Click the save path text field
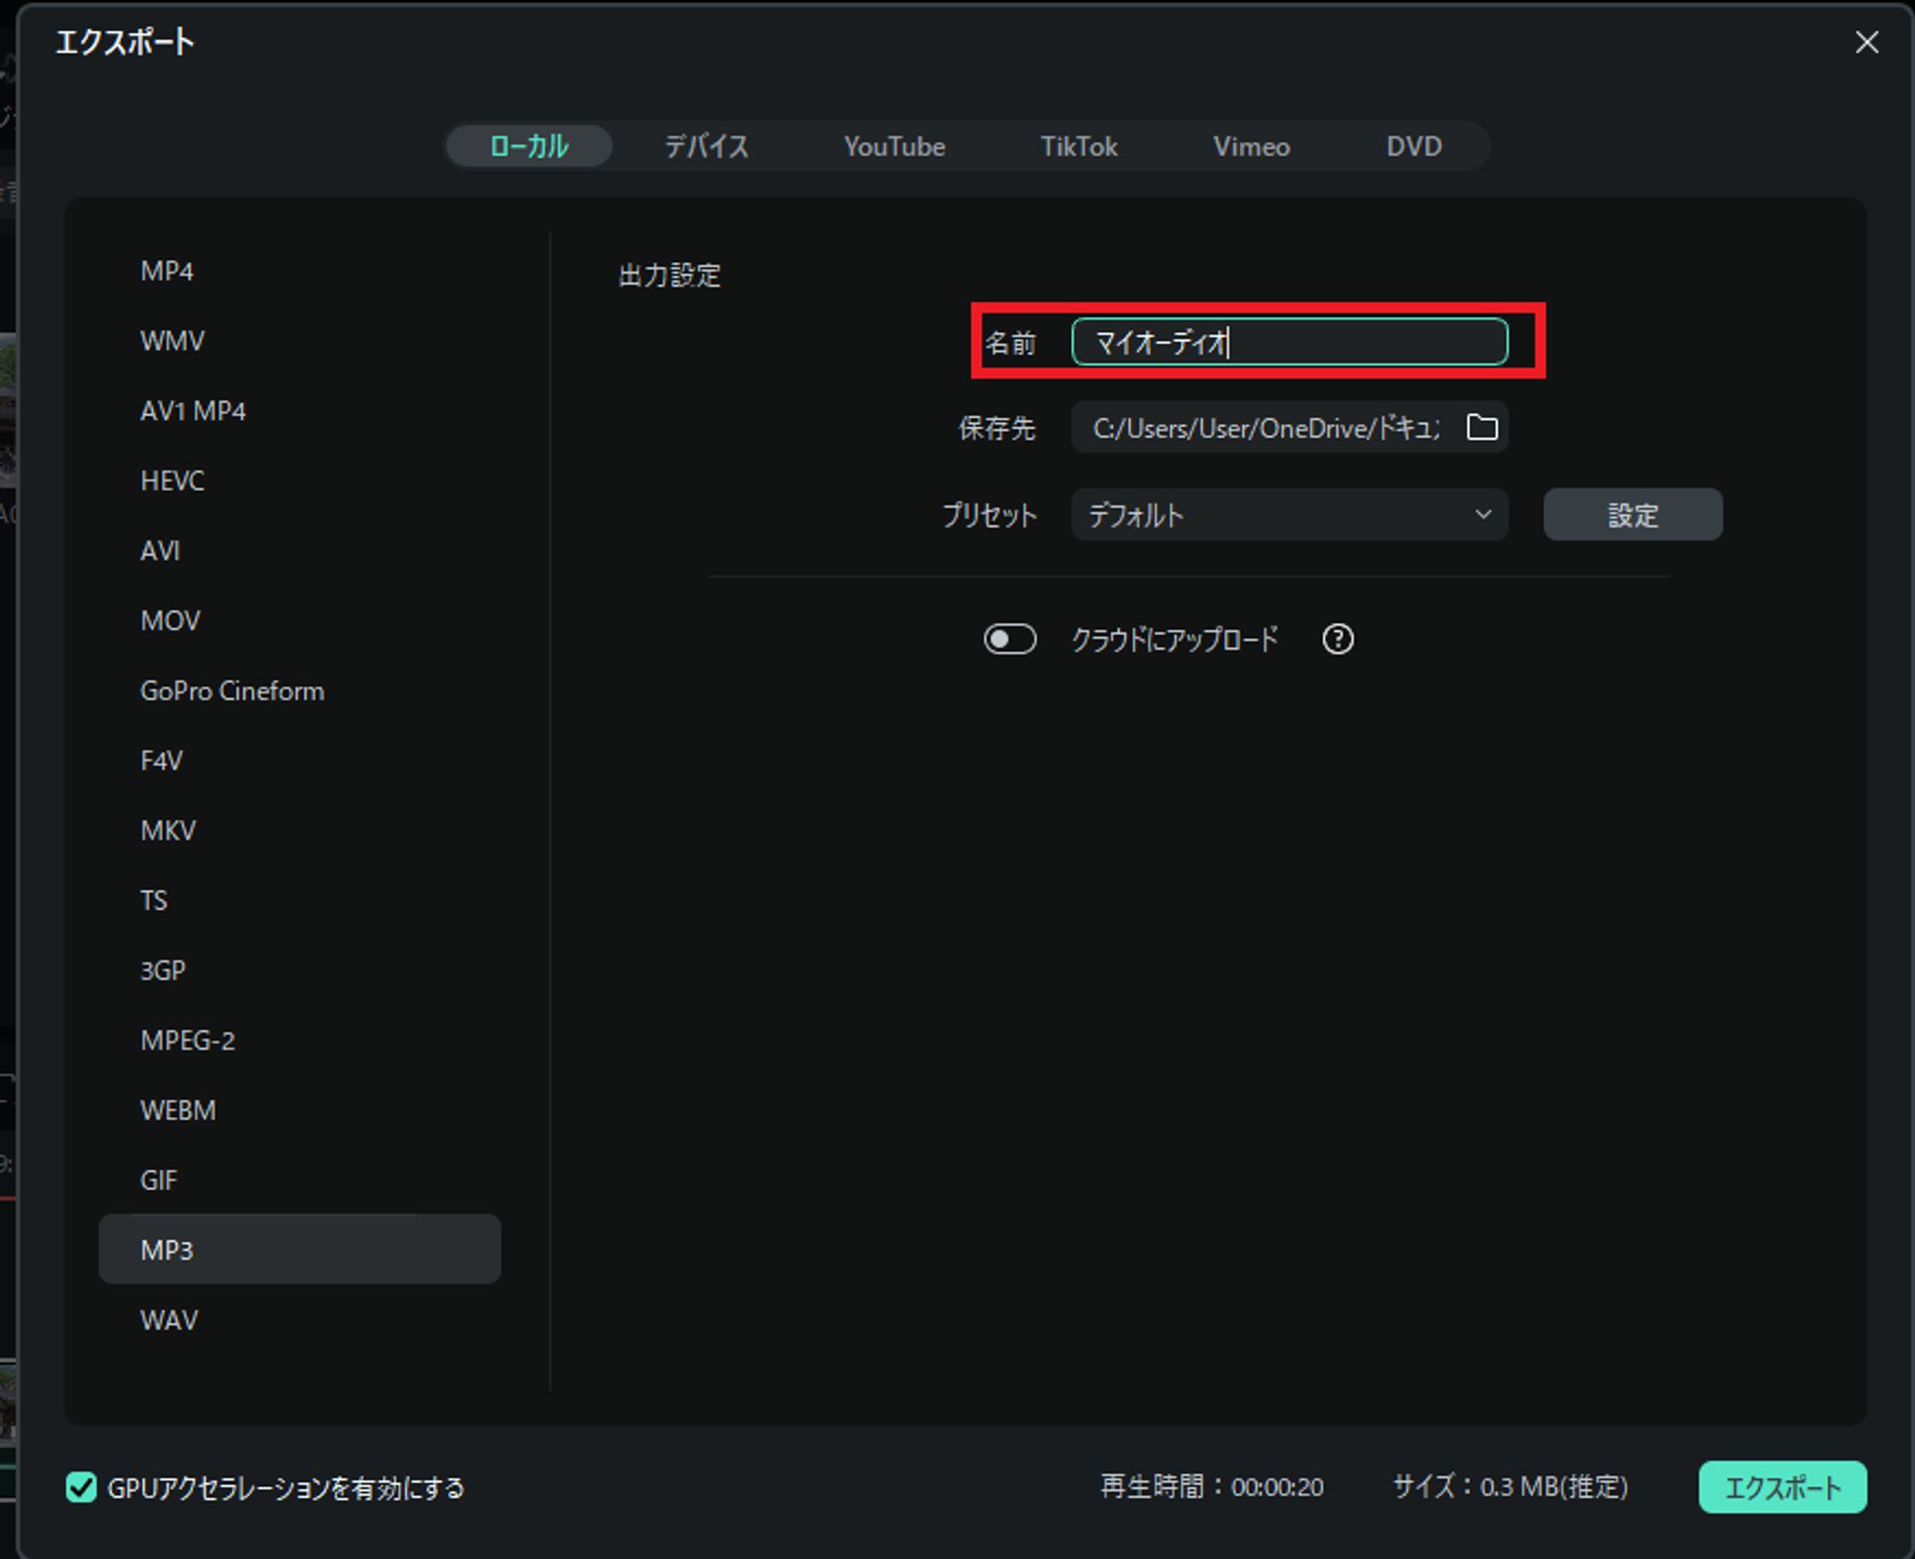This screenshot has height=1559, width=1915. 1263,428
